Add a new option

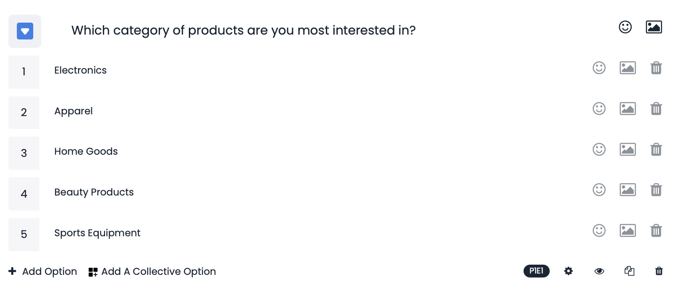[x=43, y=271]
